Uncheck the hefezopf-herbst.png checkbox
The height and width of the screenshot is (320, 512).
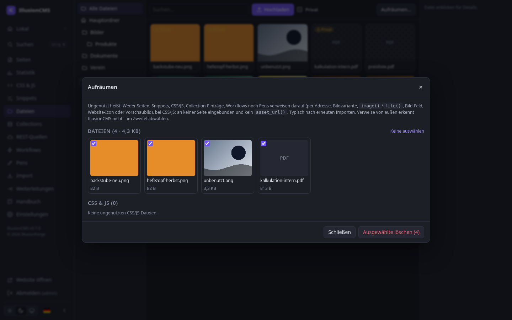pos(150,144)
